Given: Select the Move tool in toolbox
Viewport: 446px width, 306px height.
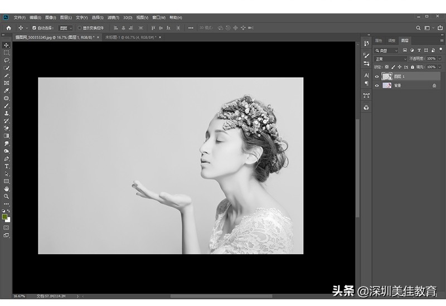Looking at the screenshot, I should tap(6, 45).
